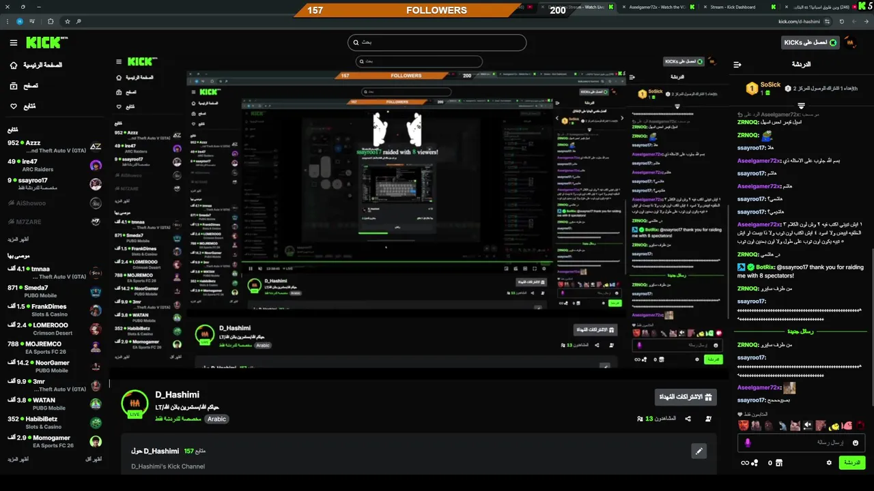Image resolution: width=874 pixels, height=491 pixels.
Task: Click the get KICKs button
Action: point(810,42)
